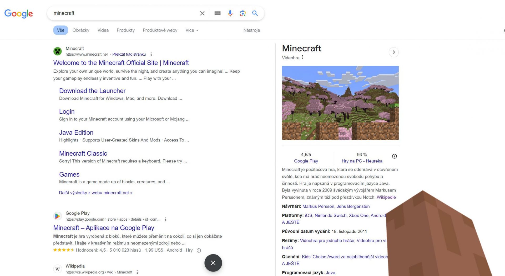505x276 pixels.
Task: Click the Wikipedie source link
Action: tap(386, 197)
